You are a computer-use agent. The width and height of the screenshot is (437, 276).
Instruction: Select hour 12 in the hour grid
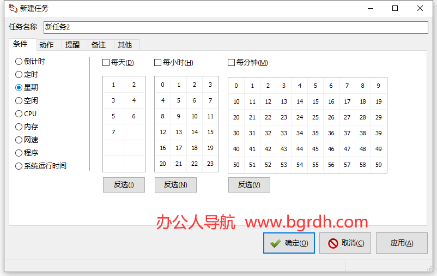pos(163,132)
